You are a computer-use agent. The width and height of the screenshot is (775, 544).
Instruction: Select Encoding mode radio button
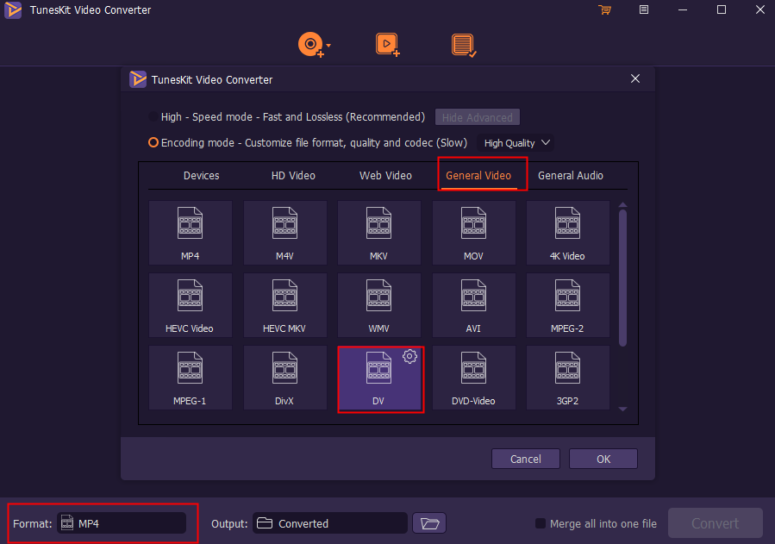(153, 143)
